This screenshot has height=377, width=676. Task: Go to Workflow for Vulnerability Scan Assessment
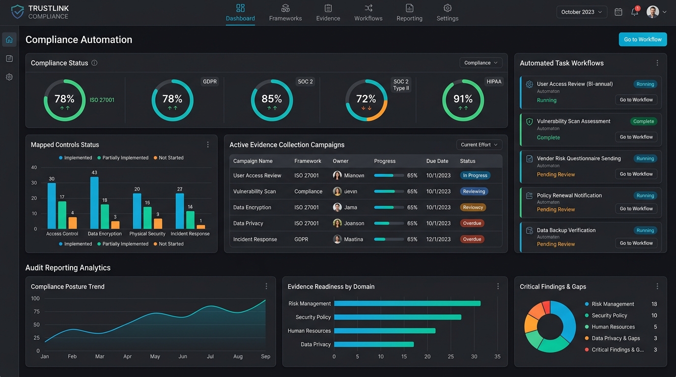click(636, 137)
